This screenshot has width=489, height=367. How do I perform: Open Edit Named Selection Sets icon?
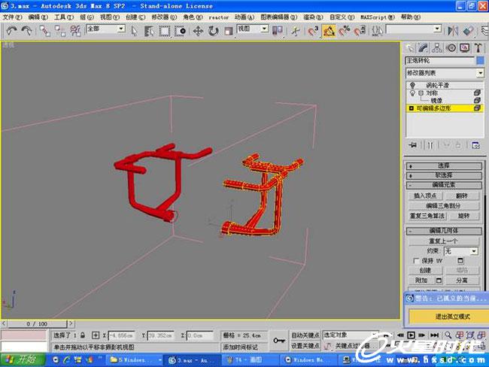[x=378, y=31]
